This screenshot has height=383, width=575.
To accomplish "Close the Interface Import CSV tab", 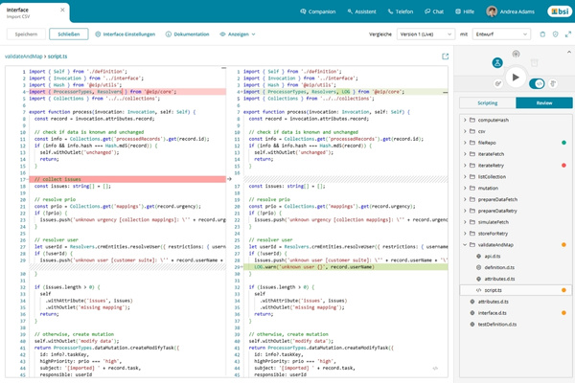I will [62, 10].
